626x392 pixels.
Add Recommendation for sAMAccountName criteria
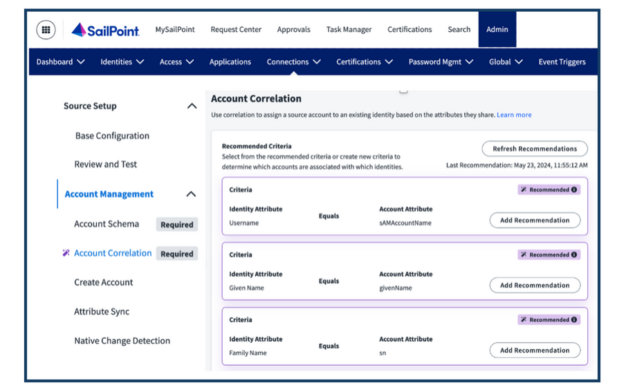(535, 221)
